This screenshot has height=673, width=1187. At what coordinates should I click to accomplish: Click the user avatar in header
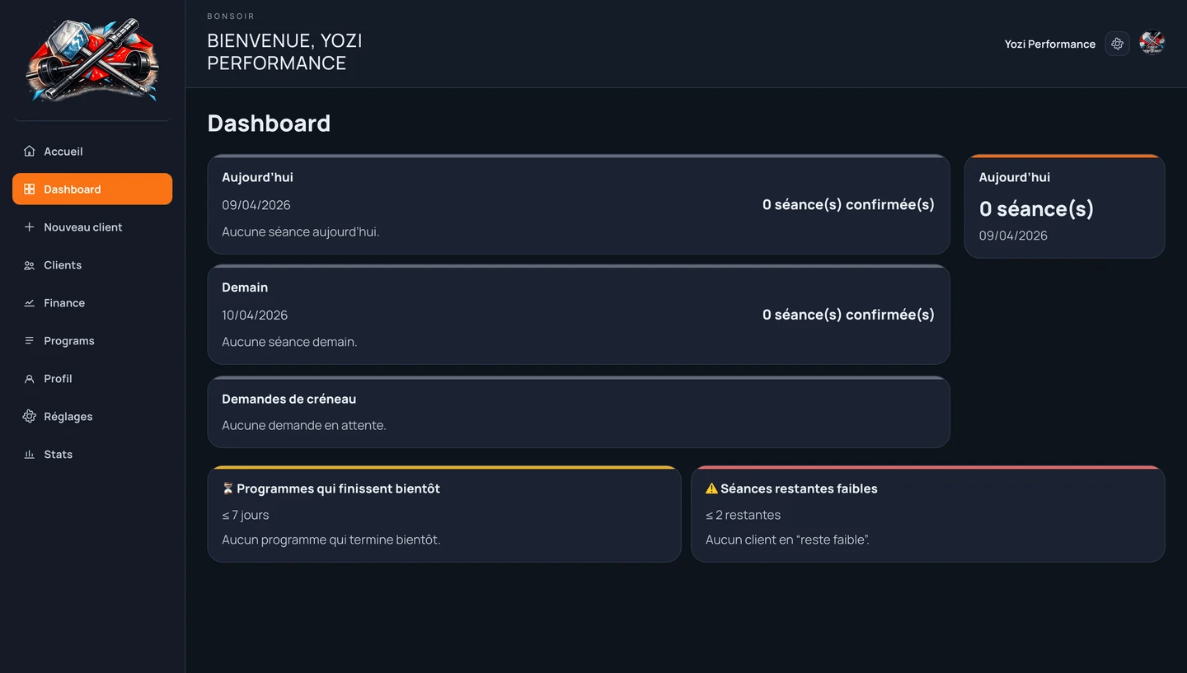[x=1152, y=44]
